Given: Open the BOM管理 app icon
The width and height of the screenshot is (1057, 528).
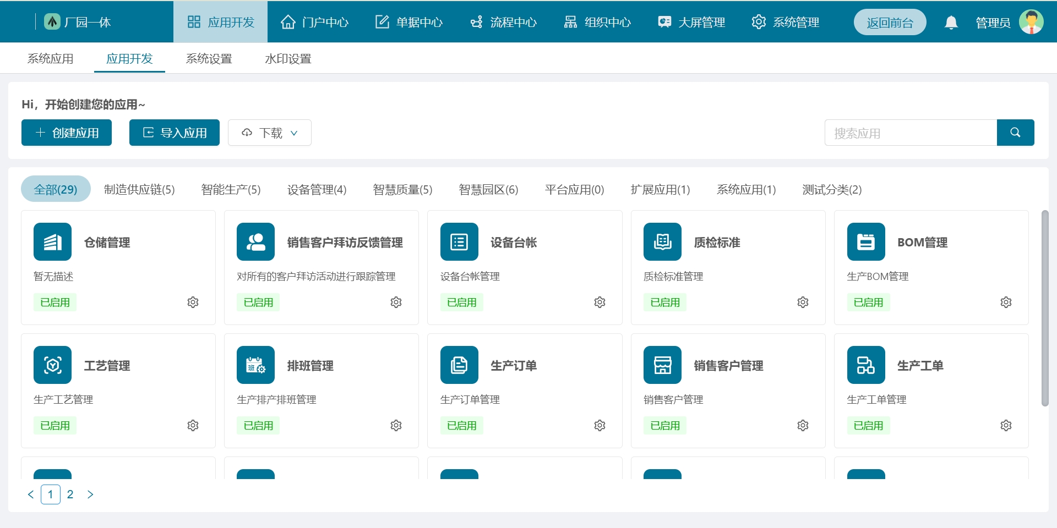Looking at the screenshot, I should (866, 241).
